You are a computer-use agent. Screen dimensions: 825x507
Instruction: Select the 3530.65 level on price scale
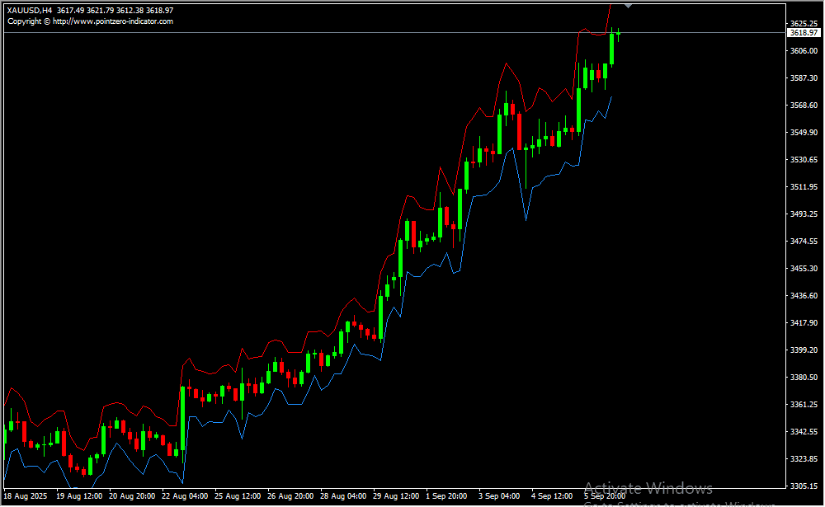point(803,160)
